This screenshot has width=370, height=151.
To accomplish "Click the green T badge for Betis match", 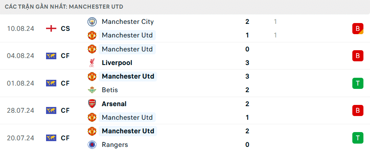I will [x=358, y=84].
